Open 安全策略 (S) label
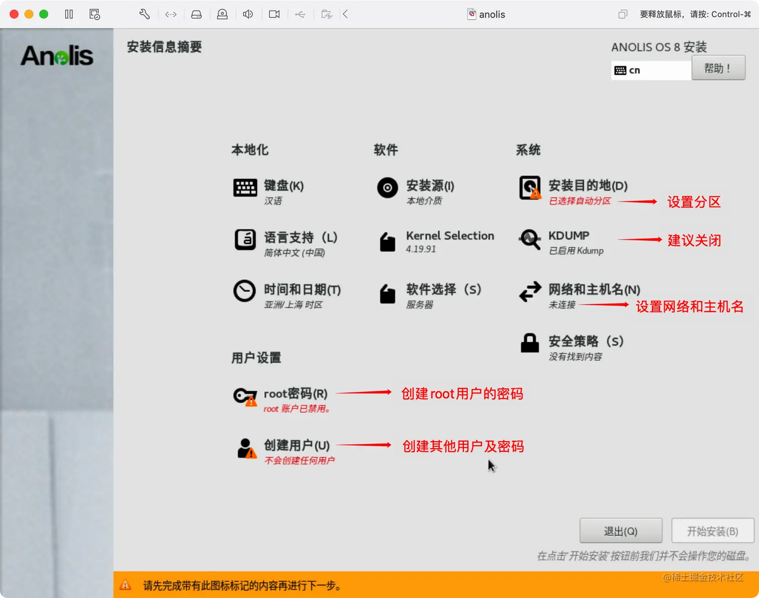This screenshot has height=598, width=759. tap(586, 341)
